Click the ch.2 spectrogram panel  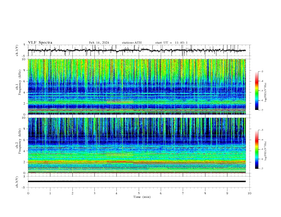click(137, 145)
